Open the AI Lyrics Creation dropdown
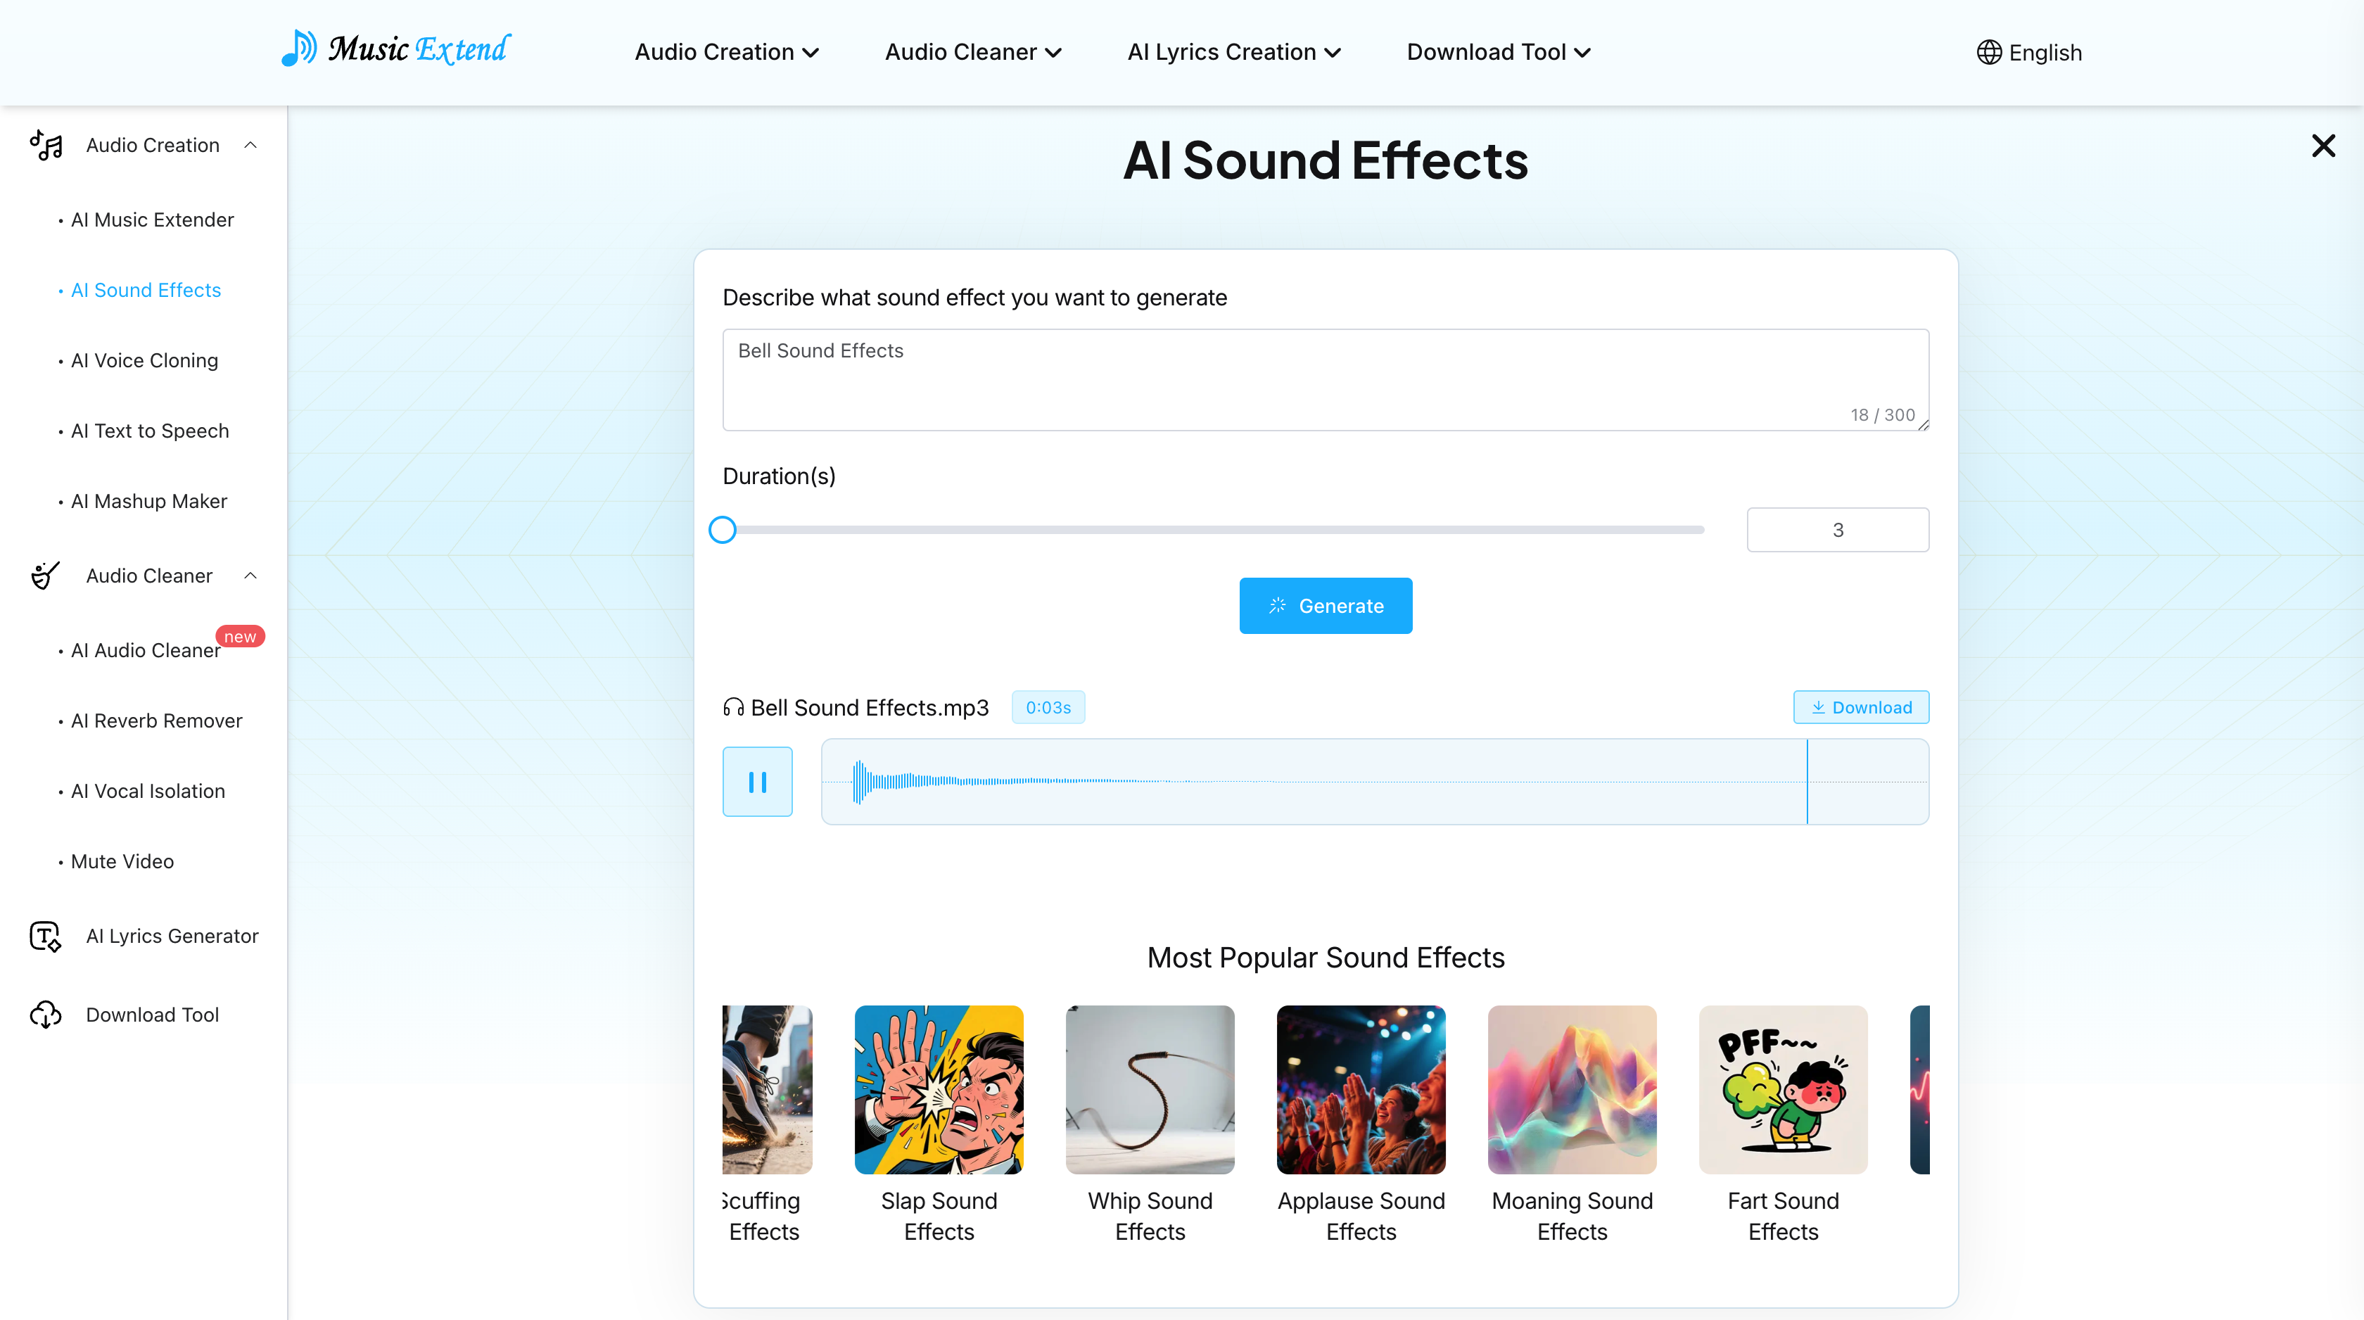The image size is (2364, 1320). click(1234, 52)
